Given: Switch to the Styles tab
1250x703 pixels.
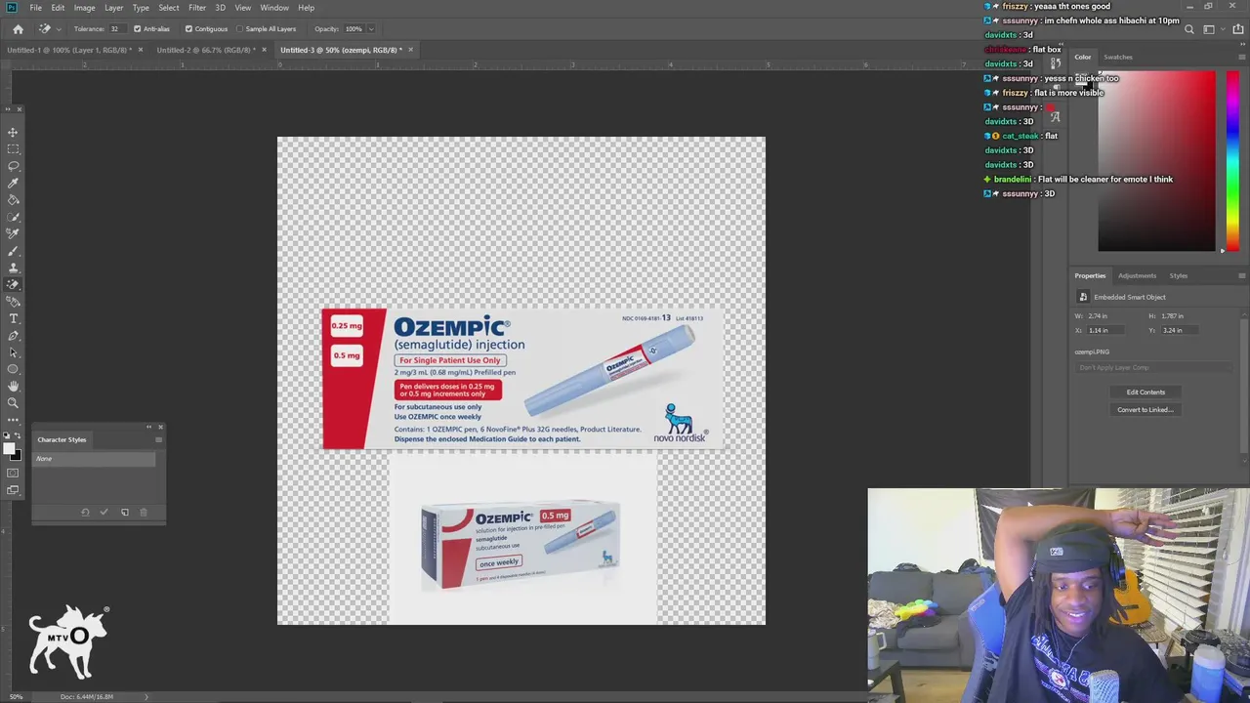Looking at the screenshot, I should coord(1179,276).
